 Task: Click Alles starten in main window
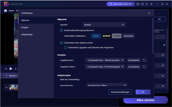coord(145,100)
